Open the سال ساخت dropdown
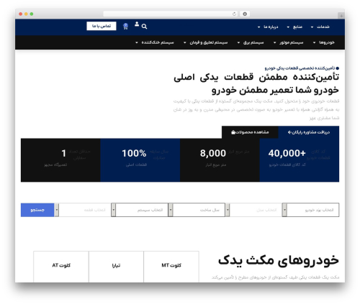 point(197,210)
